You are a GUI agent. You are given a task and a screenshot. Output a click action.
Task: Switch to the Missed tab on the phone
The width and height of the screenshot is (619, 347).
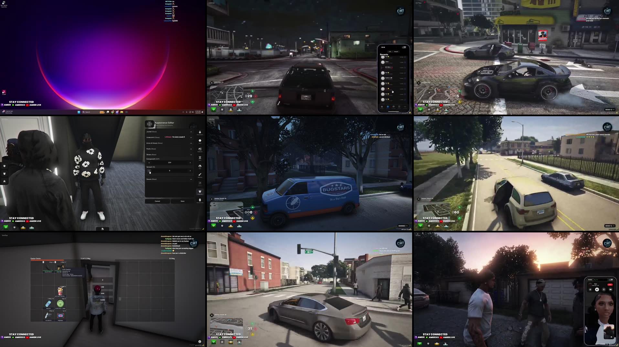tap(396, 51)
